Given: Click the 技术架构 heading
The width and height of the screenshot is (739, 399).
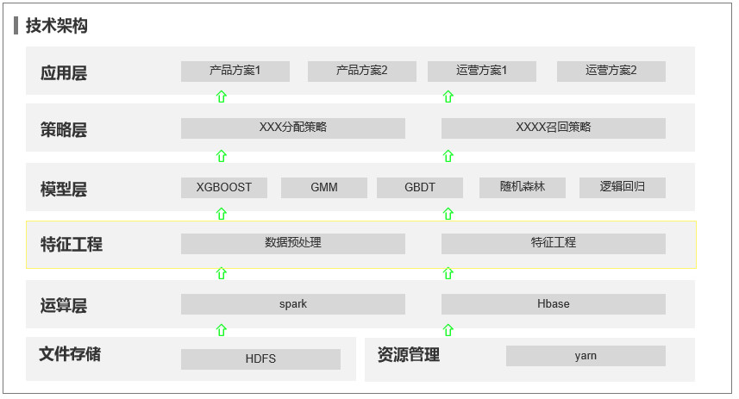Looking at the screenshot, I should (56, 26).
